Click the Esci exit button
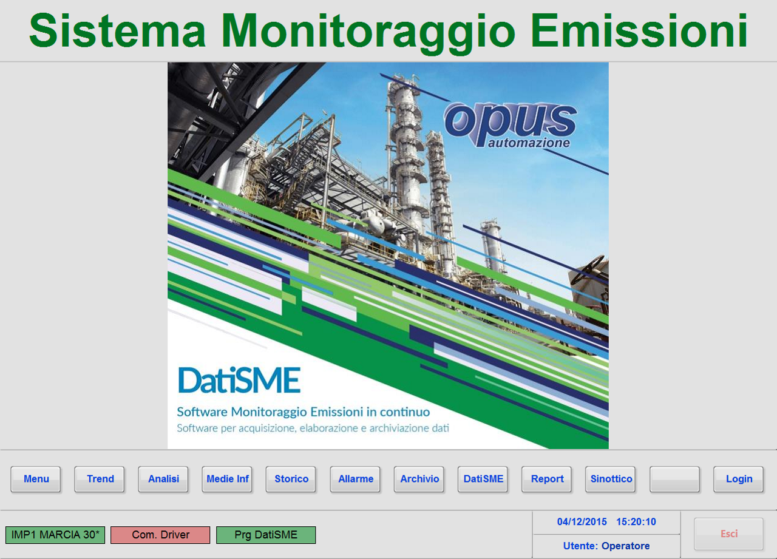The height and width of the screenshot is (559, 777). (729, 534)
